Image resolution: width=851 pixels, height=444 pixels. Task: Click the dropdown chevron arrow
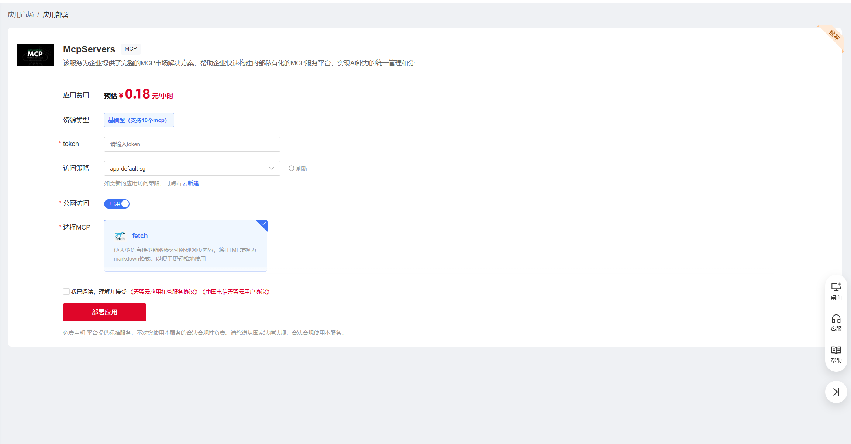(x=272, y=168)
